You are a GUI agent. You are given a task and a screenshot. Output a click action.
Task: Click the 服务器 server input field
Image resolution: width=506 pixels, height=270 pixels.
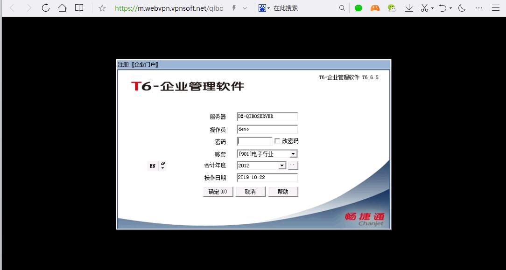(x=267, y=117)
